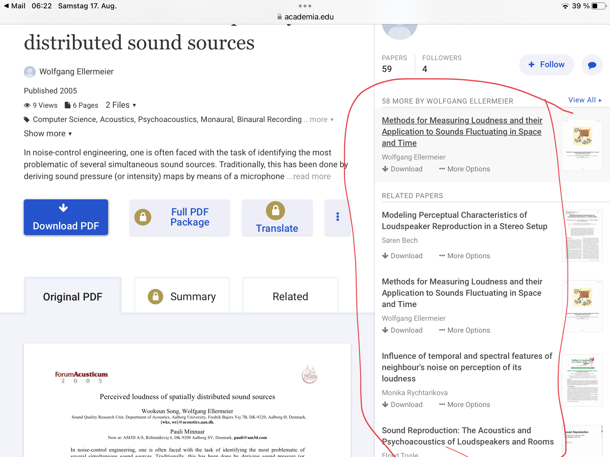Click the Computer Science tag

point(65,120)
